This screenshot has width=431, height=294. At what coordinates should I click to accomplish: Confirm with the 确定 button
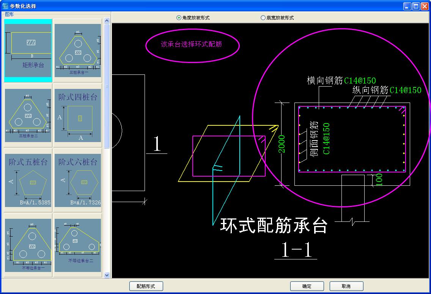coord(307,286)
